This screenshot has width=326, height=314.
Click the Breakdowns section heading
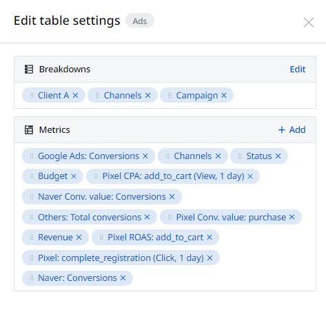point(65,69)
